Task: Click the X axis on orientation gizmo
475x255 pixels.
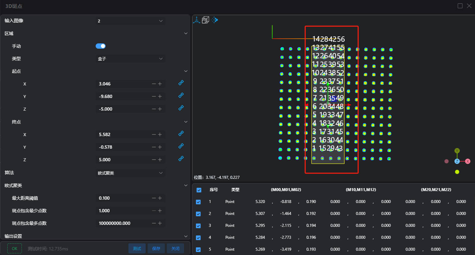Action: pos(468,161)
